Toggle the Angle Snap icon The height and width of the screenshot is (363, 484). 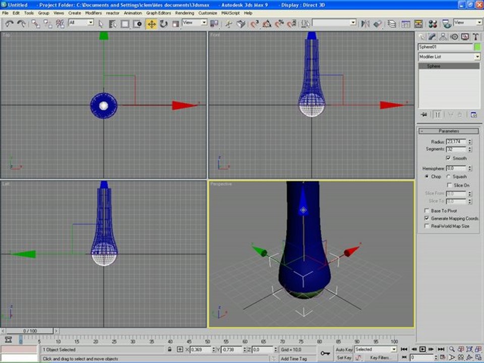(x=267, y=24)
